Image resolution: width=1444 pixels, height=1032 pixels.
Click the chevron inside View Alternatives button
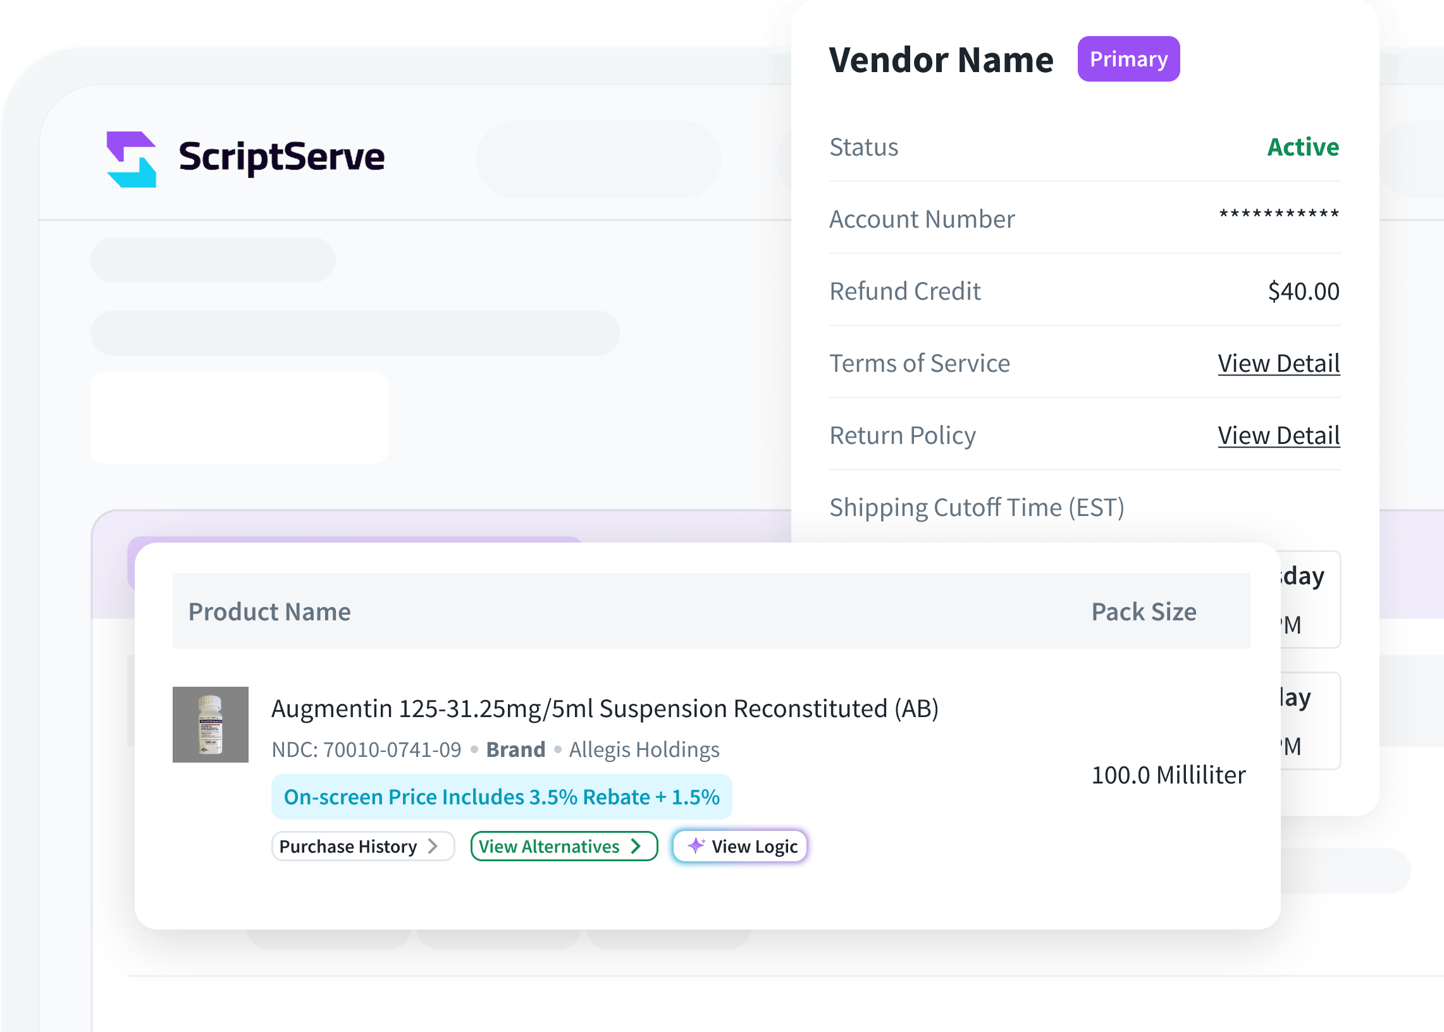pos(636,846)
